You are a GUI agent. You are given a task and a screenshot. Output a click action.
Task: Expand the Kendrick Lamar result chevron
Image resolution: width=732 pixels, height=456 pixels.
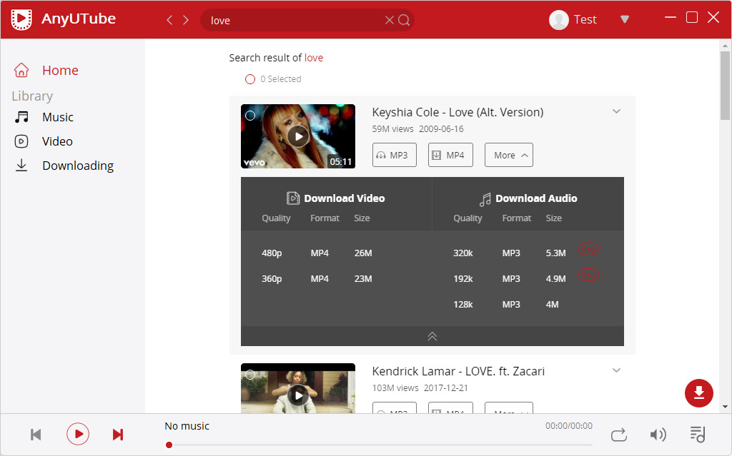pos(616,370)
